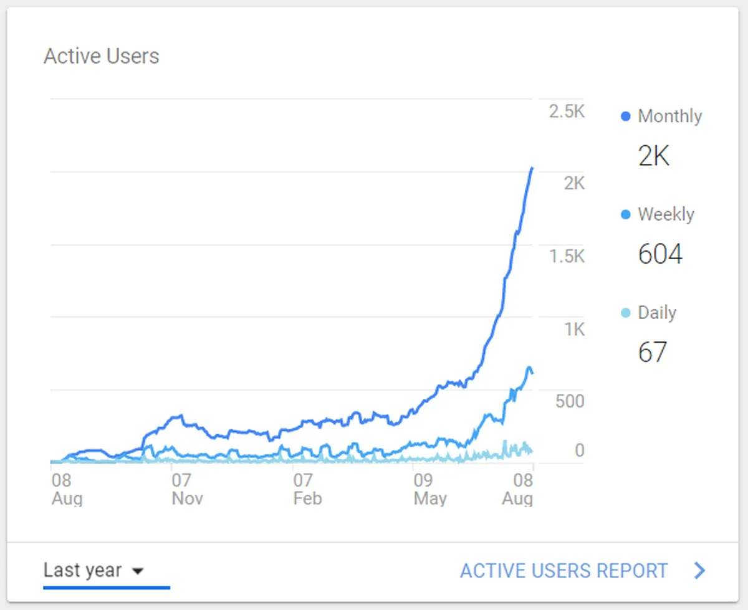Toggle the Monthly series label
This screenshot has width=748, height=610.
[x=669, y=117]
